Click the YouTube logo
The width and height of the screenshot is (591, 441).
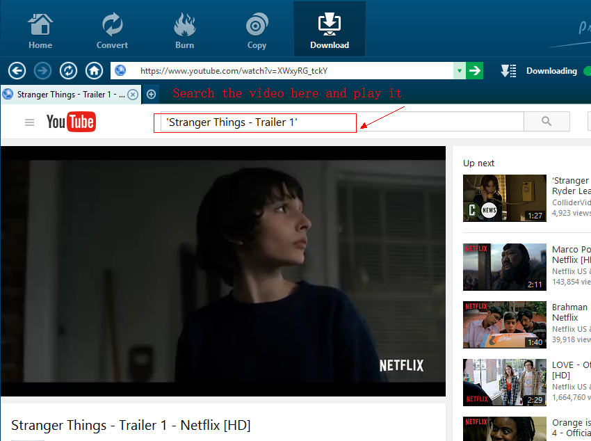(x=71, y=122)
